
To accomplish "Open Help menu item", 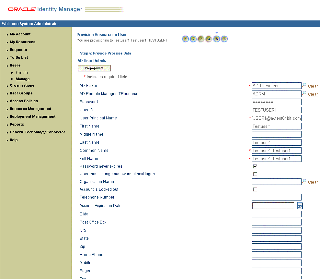I will pos(14,140).
